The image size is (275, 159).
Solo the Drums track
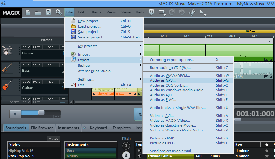click(26, 47)
